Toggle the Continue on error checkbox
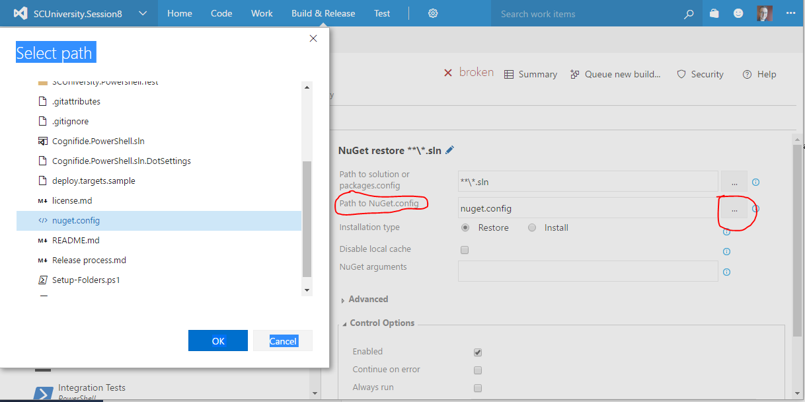 (478, 370)
